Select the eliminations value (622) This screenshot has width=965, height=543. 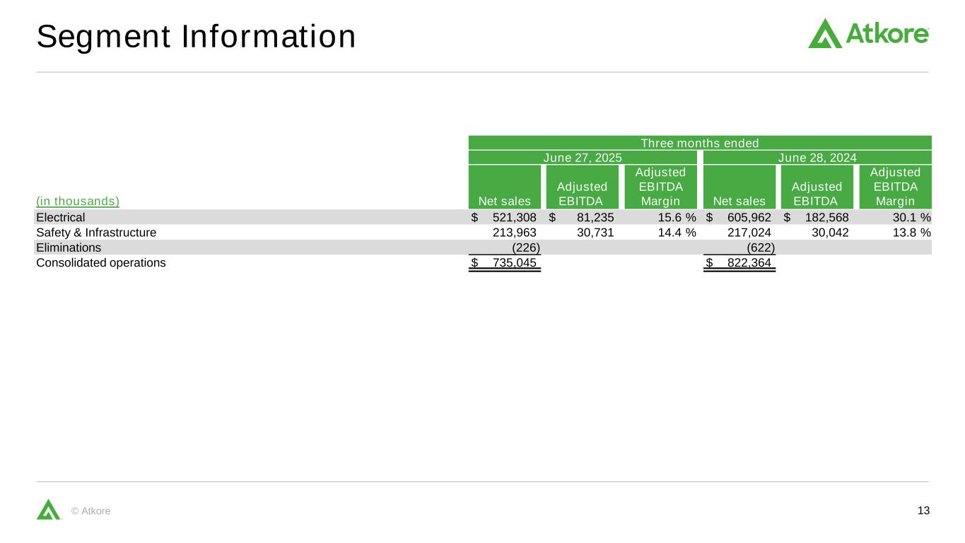pyautogui.click(x=761, y=247)
